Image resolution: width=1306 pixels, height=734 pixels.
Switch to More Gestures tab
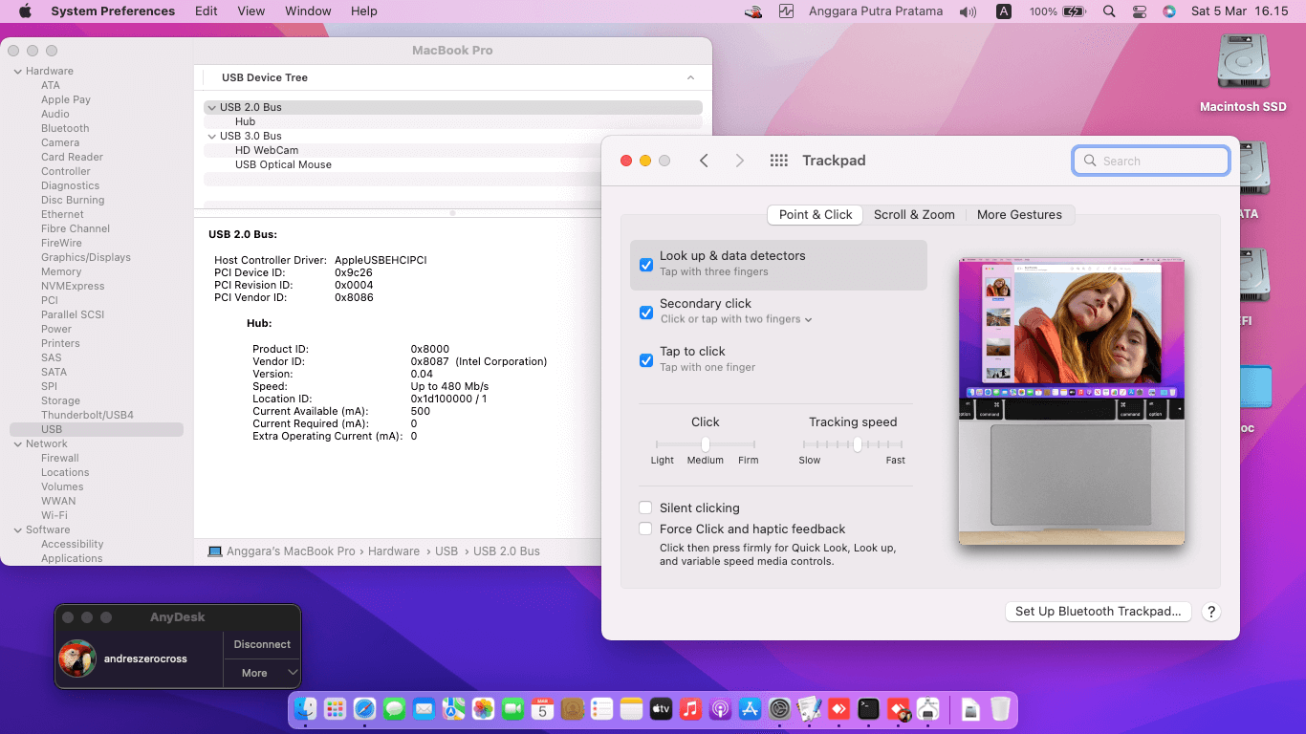coord(1019,214)
